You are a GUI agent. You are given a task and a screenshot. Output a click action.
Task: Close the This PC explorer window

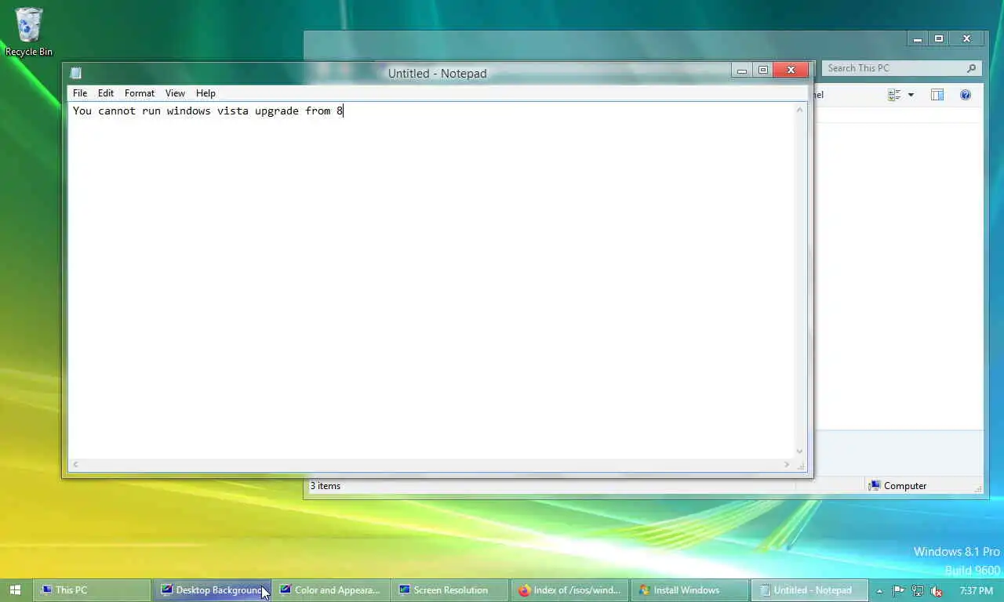966,38
